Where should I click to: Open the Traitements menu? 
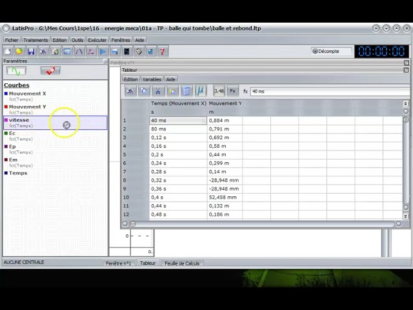35,40
